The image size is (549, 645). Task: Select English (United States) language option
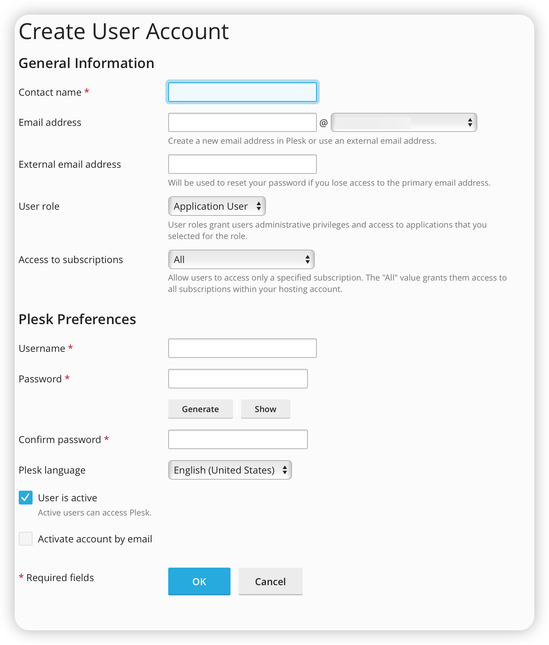[224, 470]
